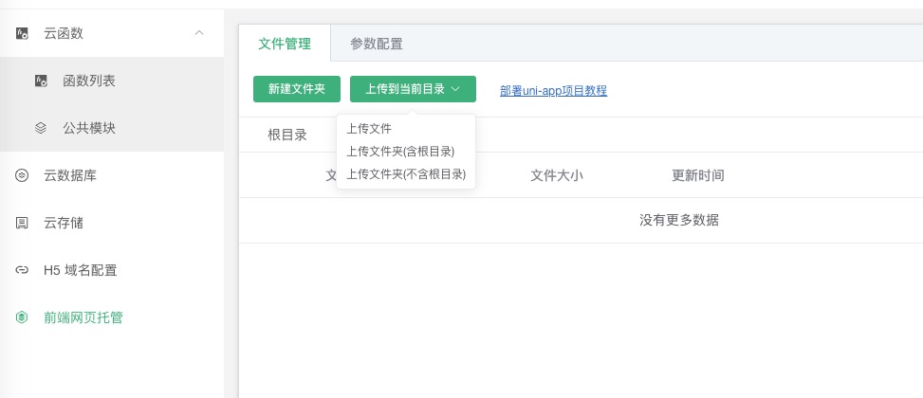
Task: Click the 根目录 breadcrumb
Action: click(287, 135)
